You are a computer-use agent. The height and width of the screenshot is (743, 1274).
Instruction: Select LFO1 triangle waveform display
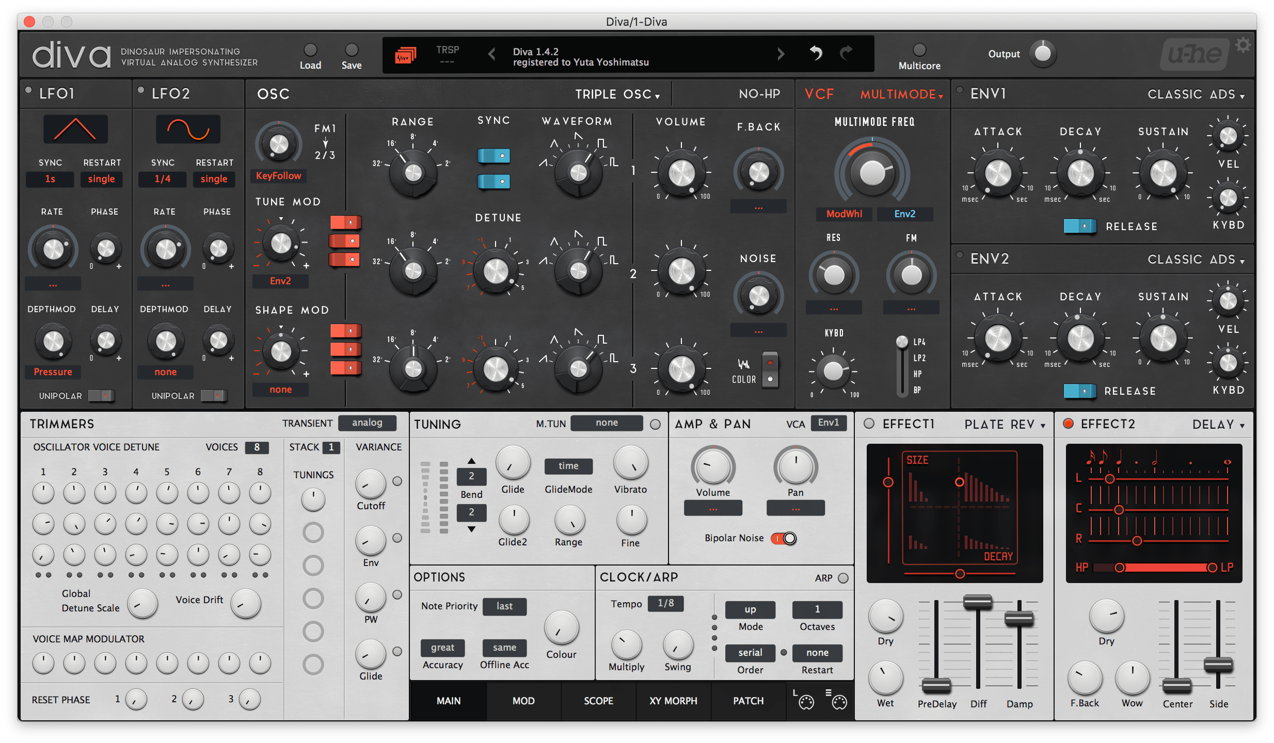(75, 129)
